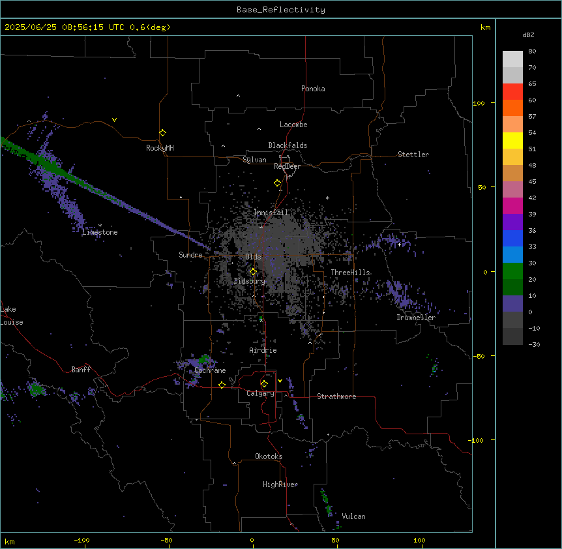Click the Cochrane town label
Screen dimensions: 562x549
[x=210, y=370]
